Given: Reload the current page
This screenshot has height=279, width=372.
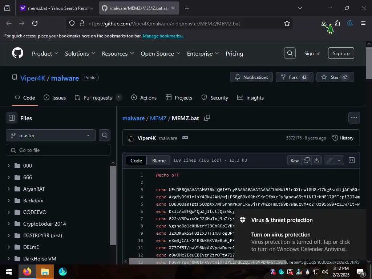Looking at the screenshot, I should (x=35, y=23).
